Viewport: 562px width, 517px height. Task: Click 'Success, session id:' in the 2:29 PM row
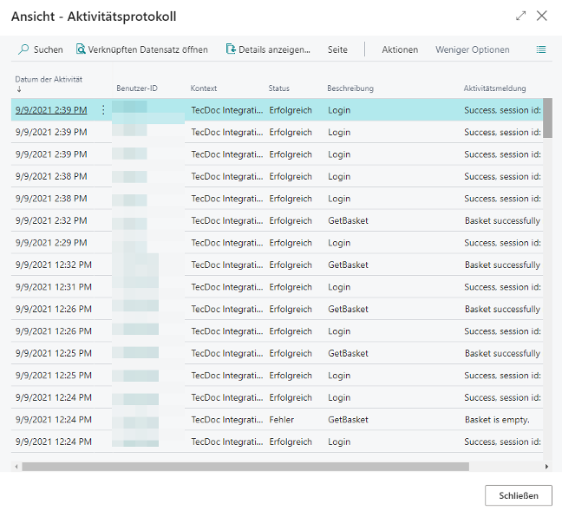point(502,243)
